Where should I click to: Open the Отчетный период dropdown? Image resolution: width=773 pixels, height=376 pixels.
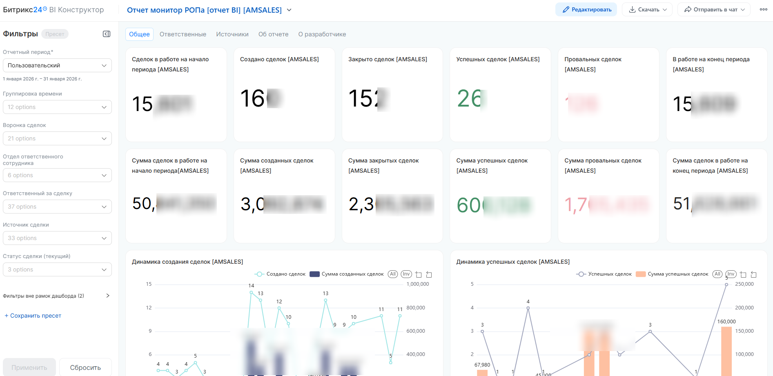(x=57, y=65)
